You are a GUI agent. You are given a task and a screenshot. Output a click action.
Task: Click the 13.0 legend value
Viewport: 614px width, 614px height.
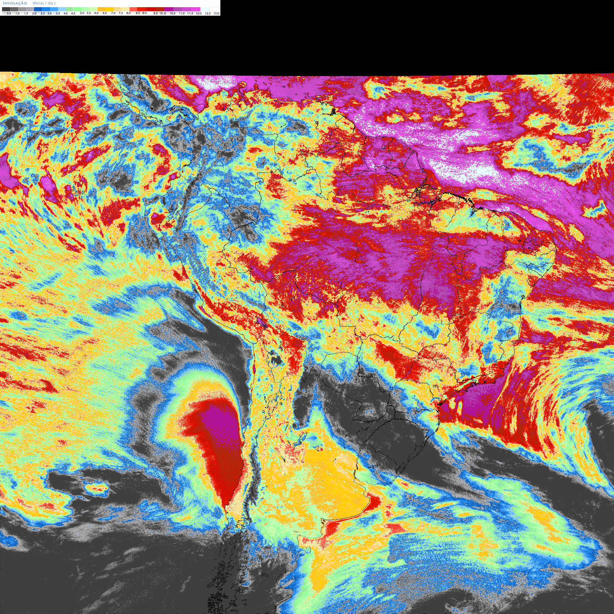216,13
